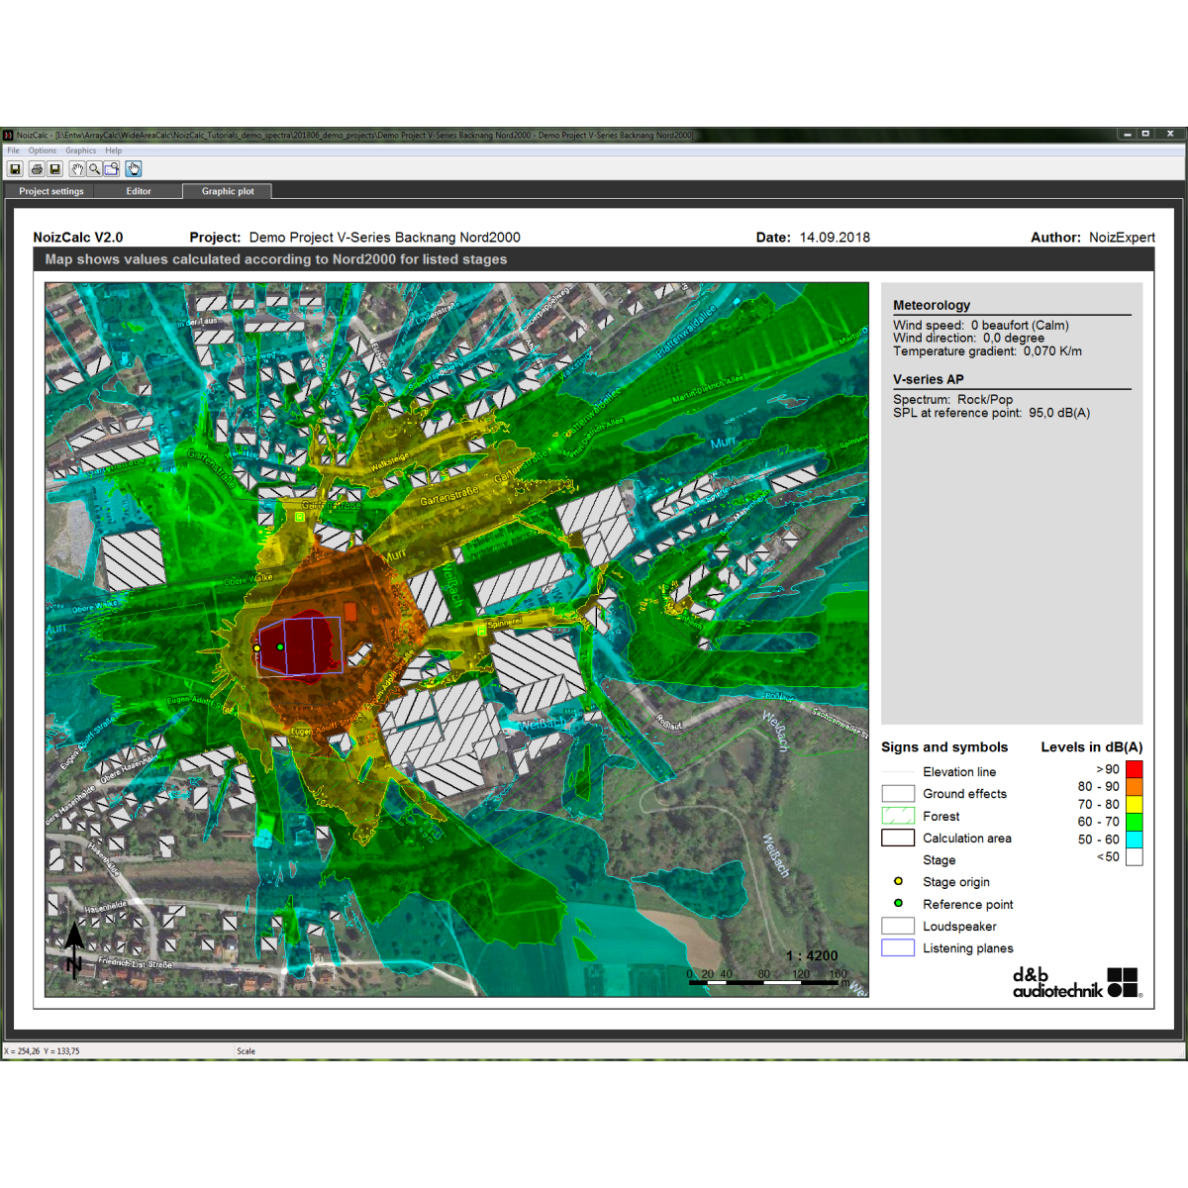Open the Help menu
The height and width of the screenshot is (1188, 1188).
coord(114,150)
